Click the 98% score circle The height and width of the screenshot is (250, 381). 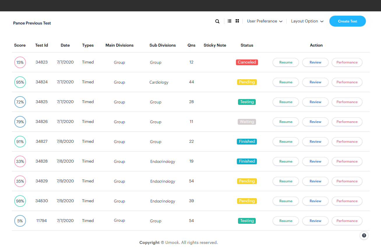tap(20, 201)
